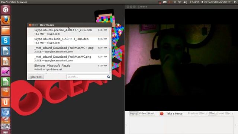Click the right arrow of Cheese thumbnail strip

point(236,125)
